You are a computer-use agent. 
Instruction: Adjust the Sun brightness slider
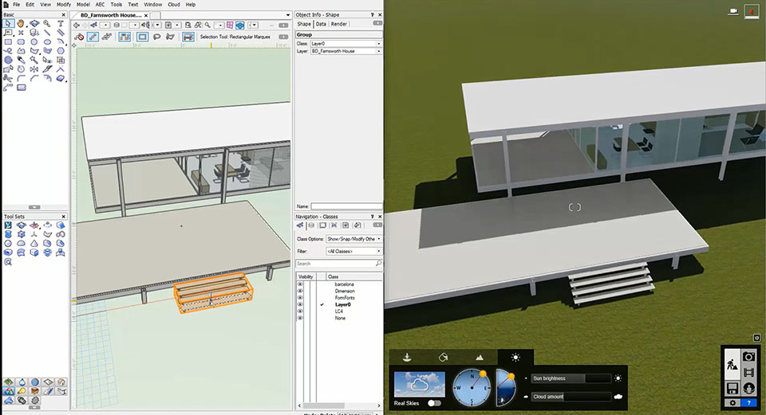click(x=571, y=378)
